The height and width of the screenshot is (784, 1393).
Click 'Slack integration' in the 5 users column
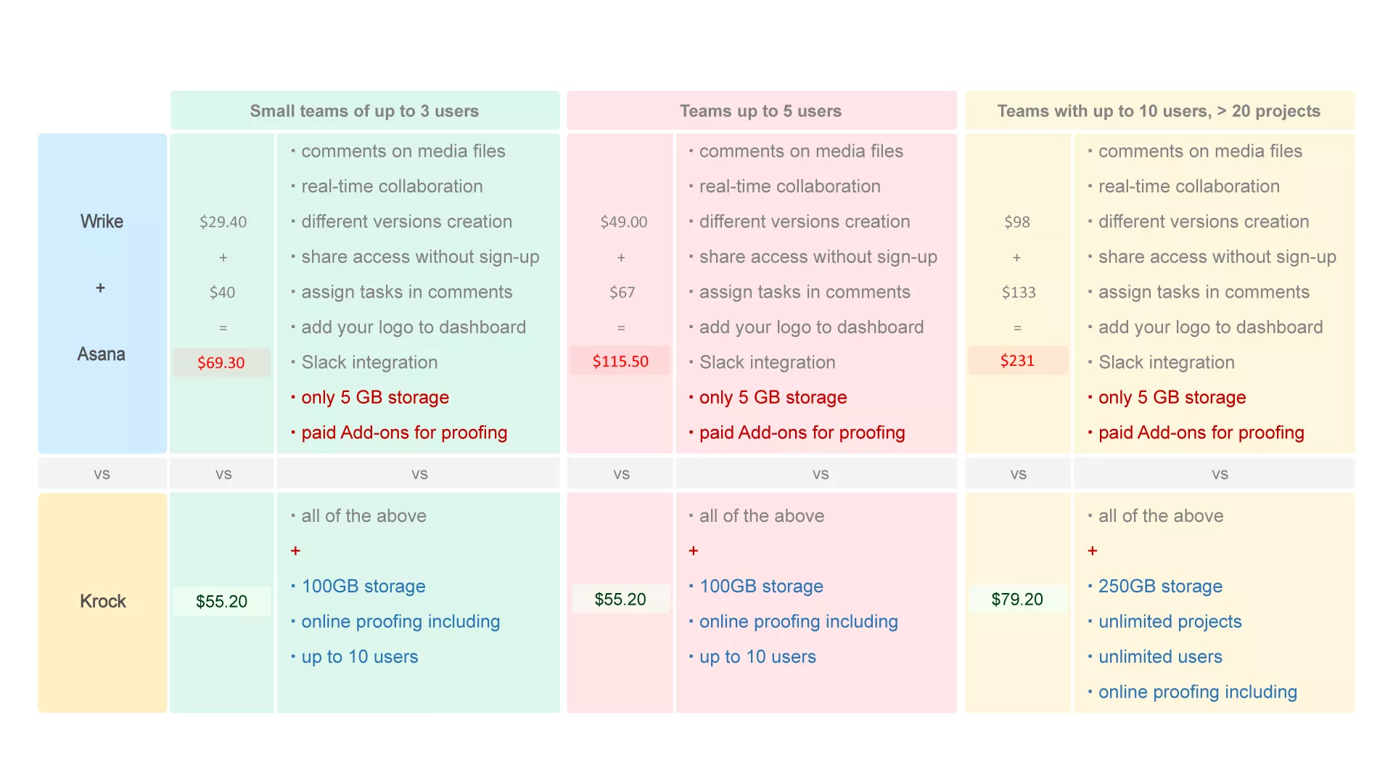pyautogui.click(x=768, y=362)
